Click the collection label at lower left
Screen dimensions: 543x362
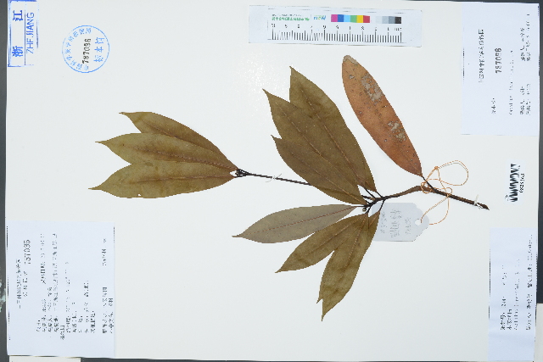(x=61, y=288)
